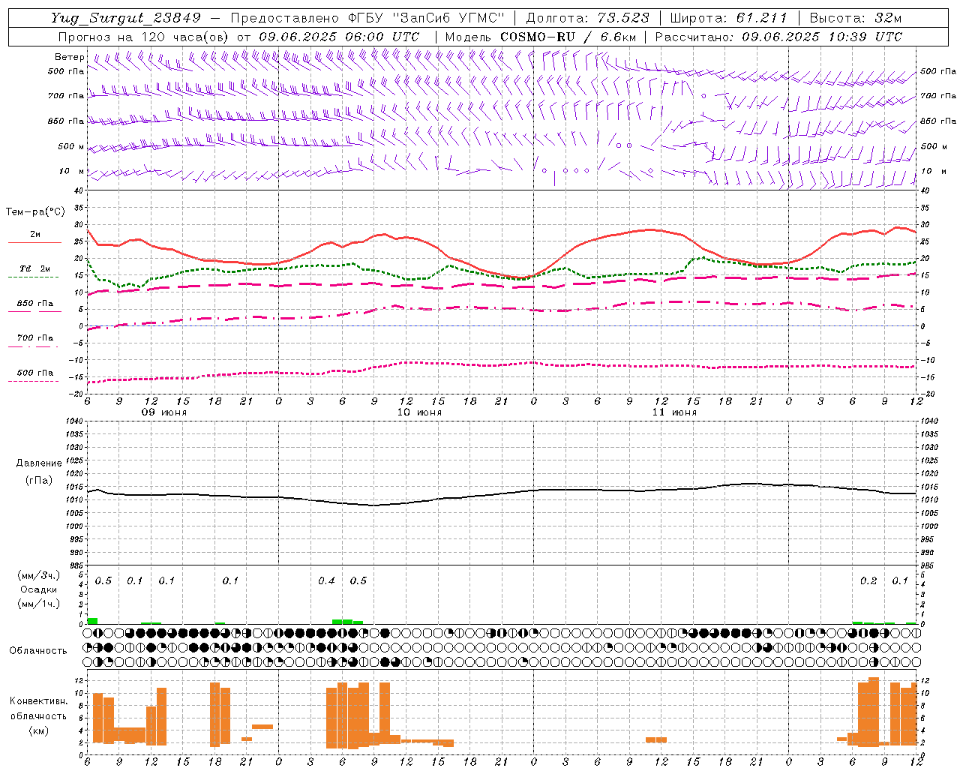Click the (мм/1ч.) precipitation unit label

pyautogui.click(x=39, y=604)
